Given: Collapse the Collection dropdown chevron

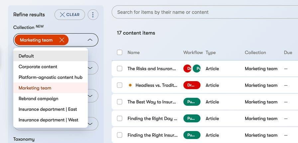Looking at the screenshot, I should 90,40.
